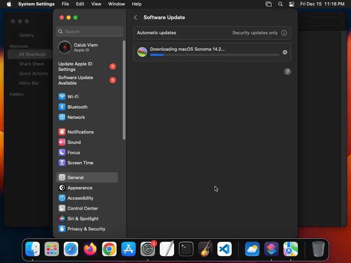Open the Help menu
This screenshot has width=351, height=263.
[136, 4]
